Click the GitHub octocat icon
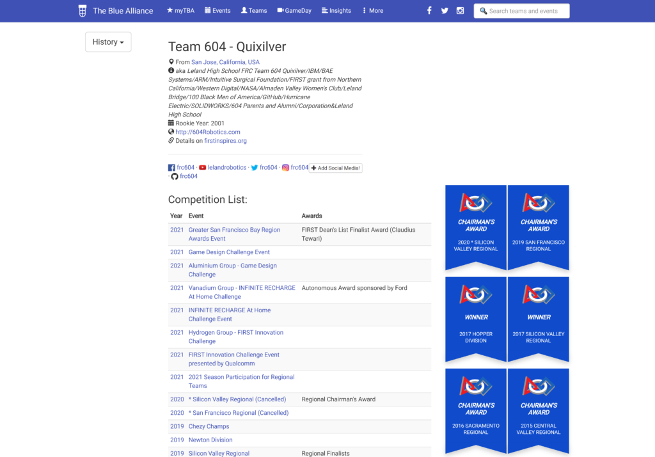Image resolution: width=655 pixels, height=457 pixels. 175,177
